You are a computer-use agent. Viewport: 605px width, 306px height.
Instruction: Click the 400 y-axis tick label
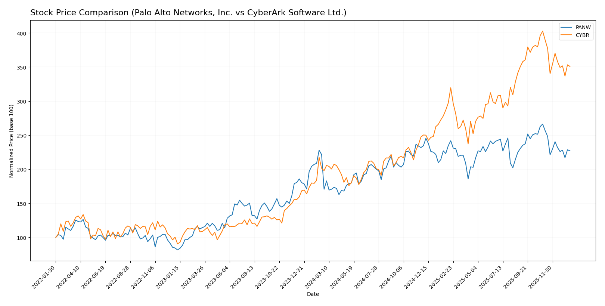coord(22,33)
